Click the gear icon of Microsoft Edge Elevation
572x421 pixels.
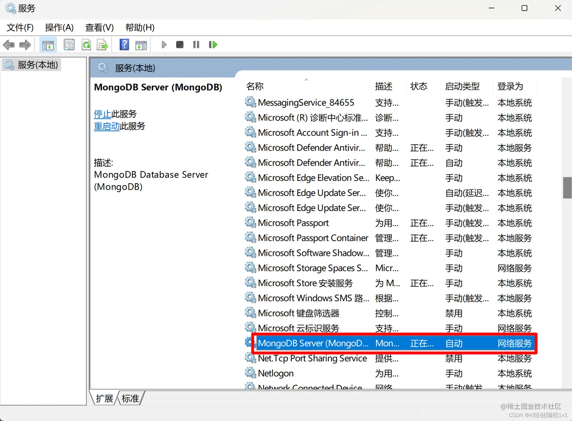[x=250, y=177]
